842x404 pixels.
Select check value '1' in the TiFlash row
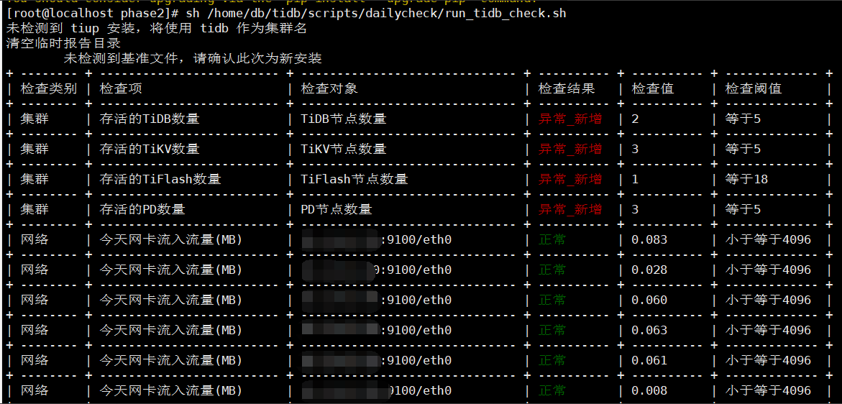point(635,179)
